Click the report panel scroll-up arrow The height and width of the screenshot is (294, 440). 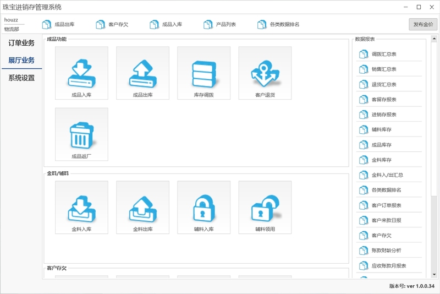pos(434,39)
